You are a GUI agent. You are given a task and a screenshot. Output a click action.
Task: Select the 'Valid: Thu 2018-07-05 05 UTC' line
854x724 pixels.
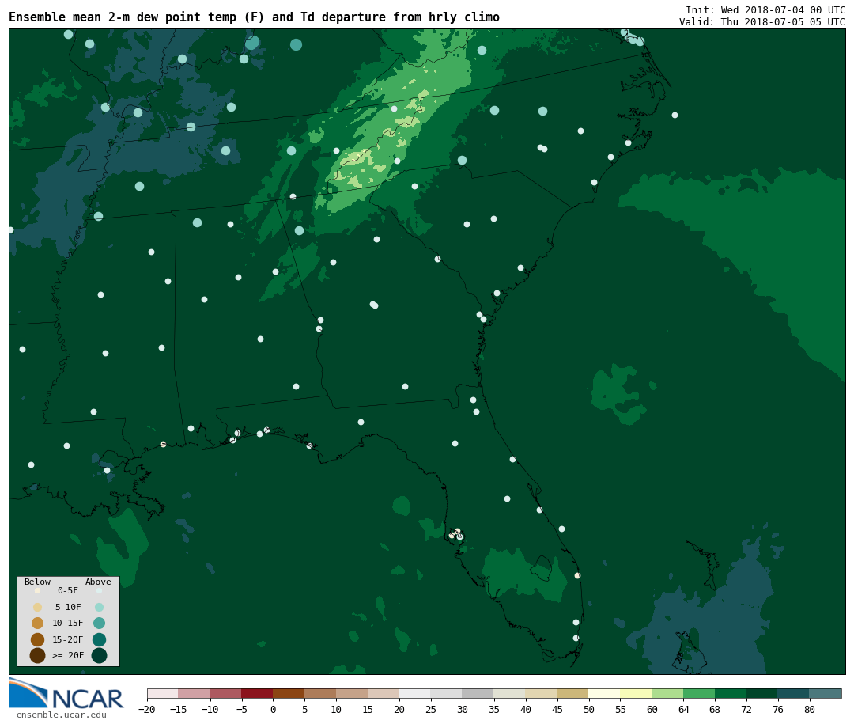pos(762,22)
